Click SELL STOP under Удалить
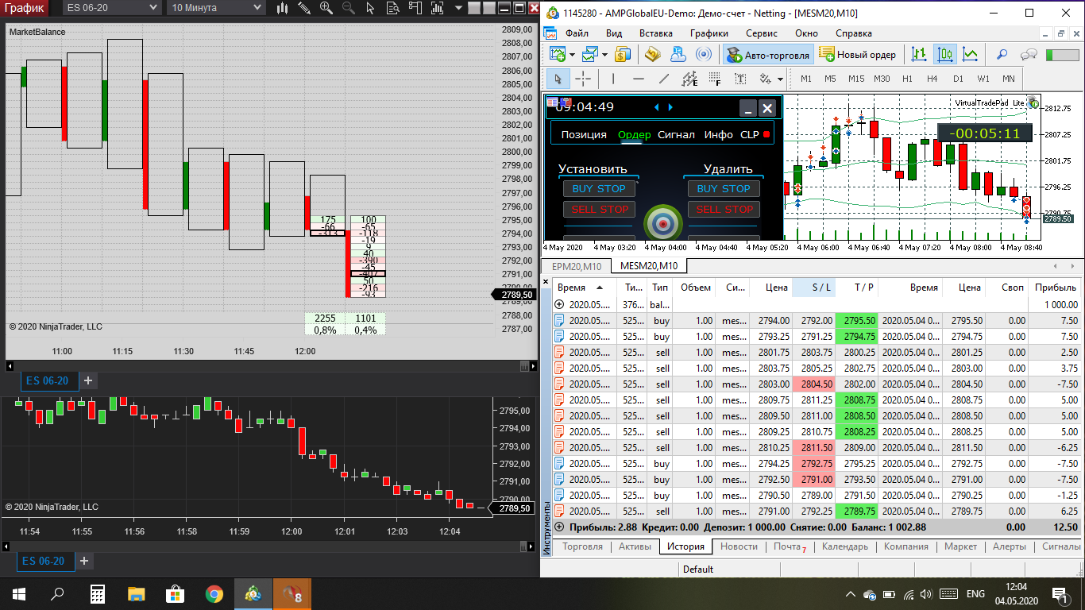 pos(724,210)
